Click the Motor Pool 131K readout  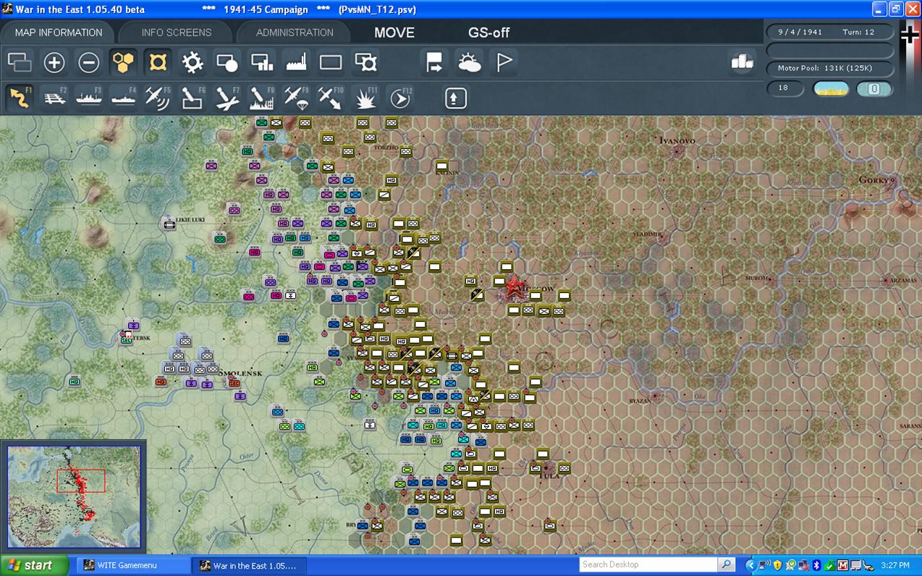point(829,68)
